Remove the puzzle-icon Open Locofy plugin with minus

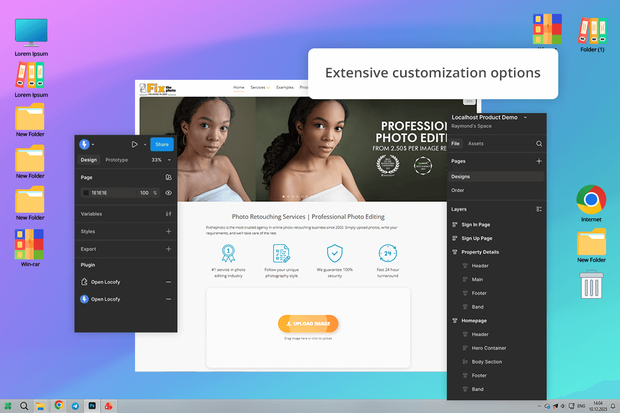168,282
